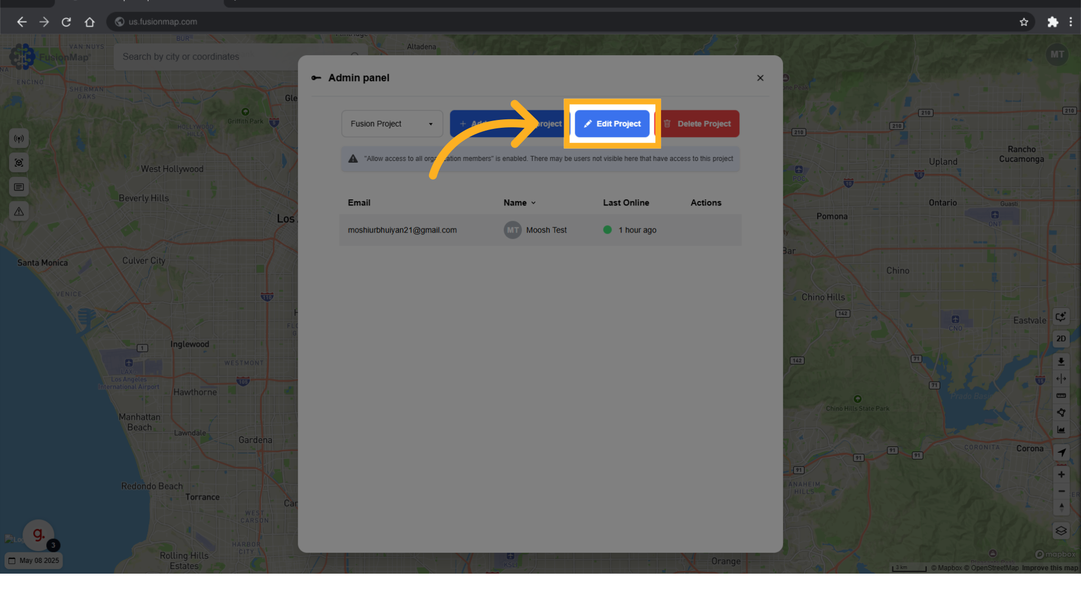This screenshot has height=608, width=1081.
Task: Open the broadcast signal sidebar icon
Action: point(19,138)
